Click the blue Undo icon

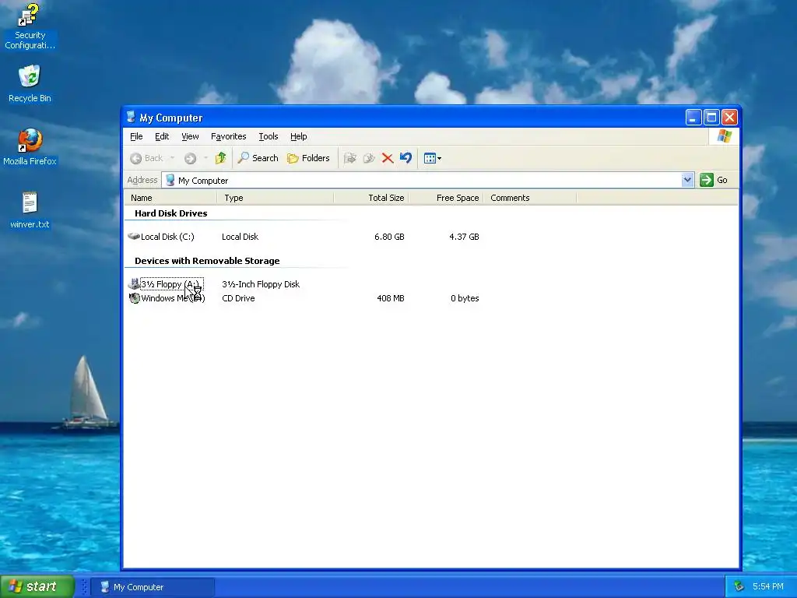[x=406, y=158]
